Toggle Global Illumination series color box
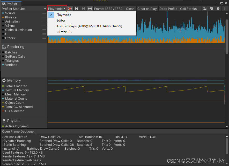 pos(3,30)
